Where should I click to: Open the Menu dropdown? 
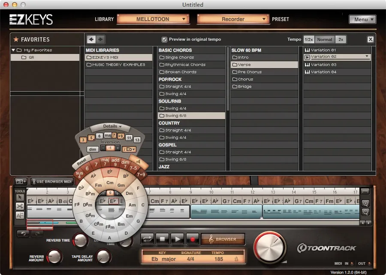[362, 19]
